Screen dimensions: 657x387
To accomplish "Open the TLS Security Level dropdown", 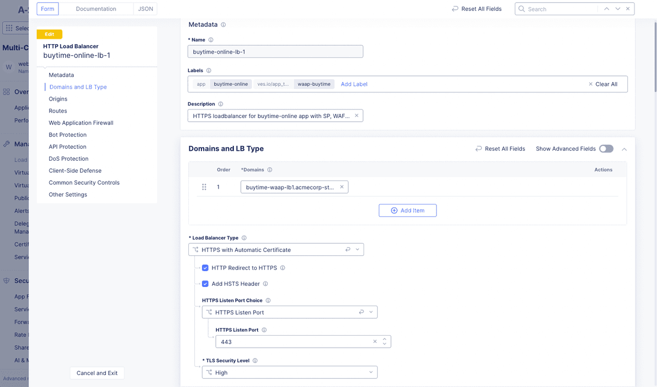I will click(370, 372).
